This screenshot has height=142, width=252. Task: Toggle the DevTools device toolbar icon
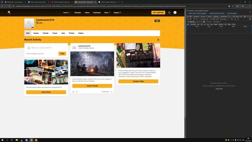point(191,17)
